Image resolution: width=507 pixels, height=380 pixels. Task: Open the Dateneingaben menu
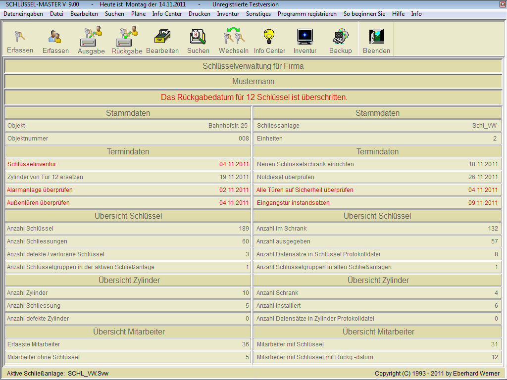(23, 14)
